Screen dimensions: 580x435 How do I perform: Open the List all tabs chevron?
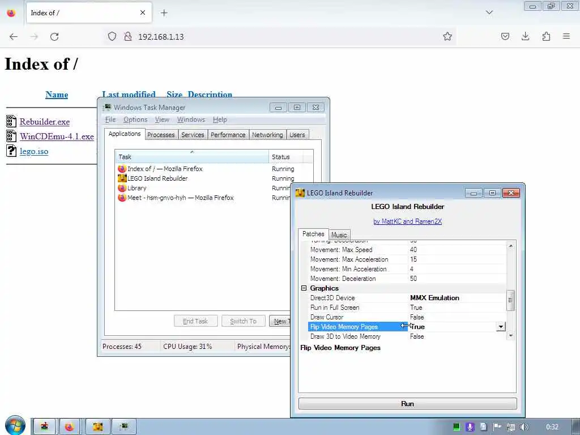pos(489,12)
